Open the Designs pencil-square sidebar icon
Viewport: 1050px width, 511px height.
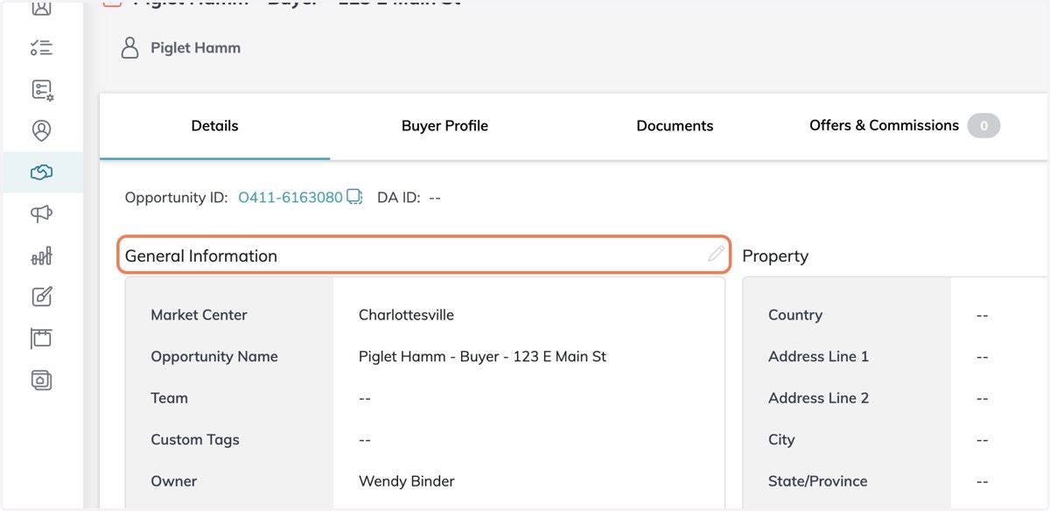(x=41, y=297)
